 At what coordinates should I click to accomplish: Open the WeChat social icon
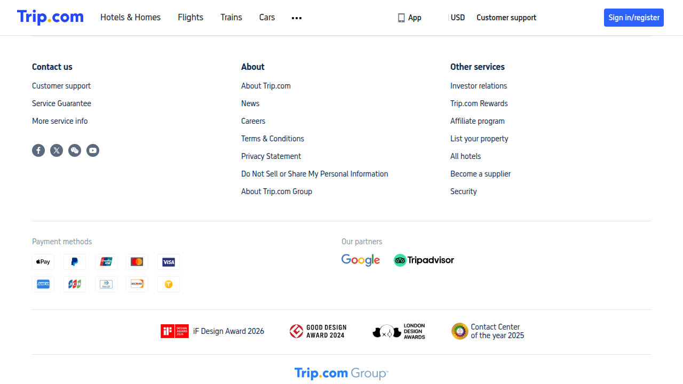coord(75,150)
